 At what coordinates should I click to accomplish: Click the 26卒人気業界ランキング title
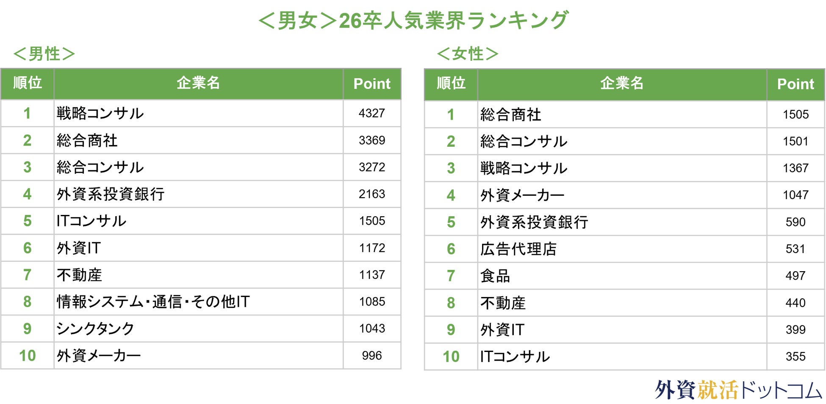point(413,20)
